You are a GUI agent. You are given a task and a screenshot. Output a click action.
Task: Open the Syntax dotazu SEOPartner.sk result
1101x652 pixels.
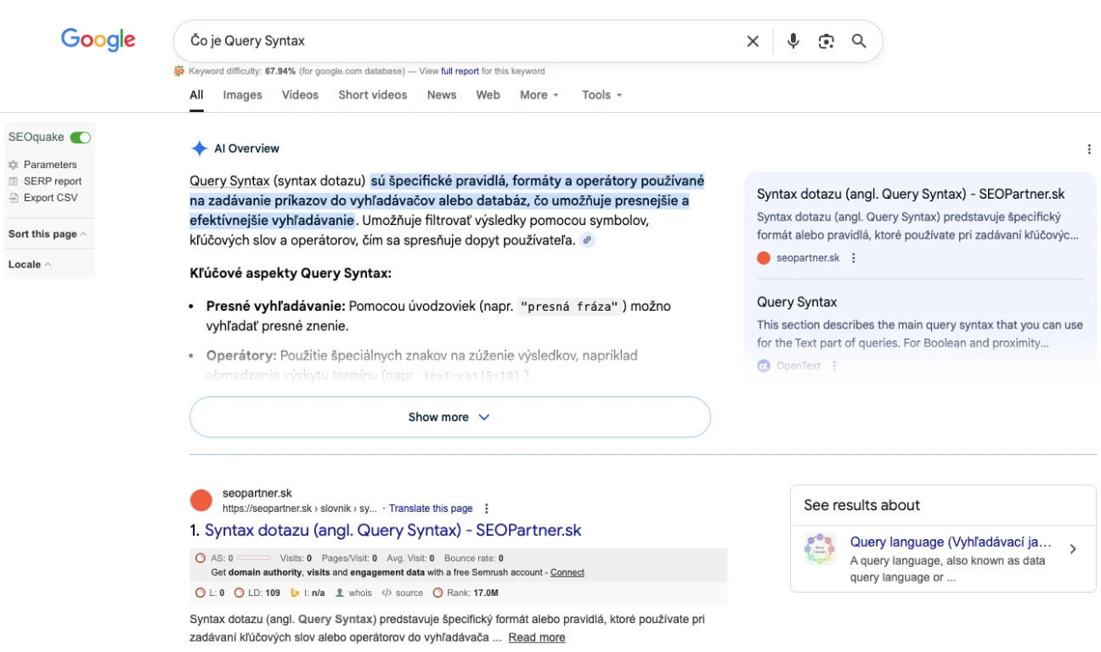tap(392, 531)
